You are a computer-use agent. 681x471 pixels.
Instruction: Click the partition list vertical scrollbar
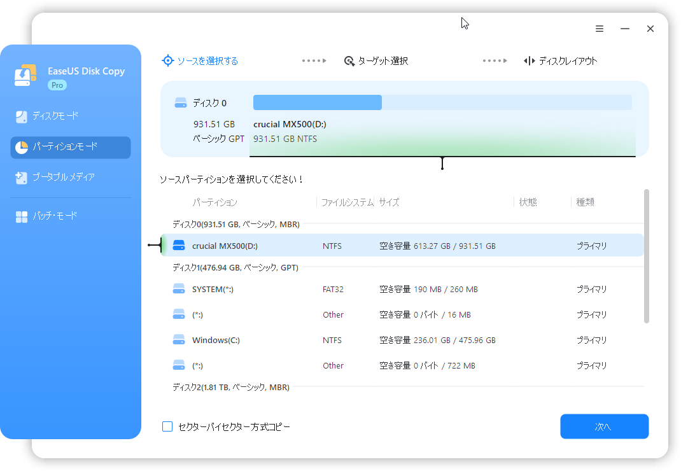(646, 257)
